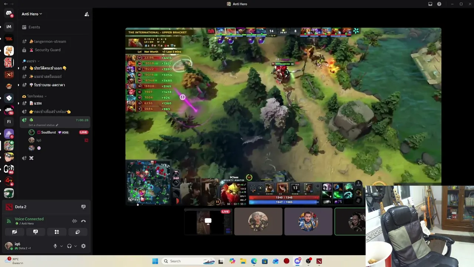Mute the microphone
This screenshot has height=267, width=474.
[55, 246]
